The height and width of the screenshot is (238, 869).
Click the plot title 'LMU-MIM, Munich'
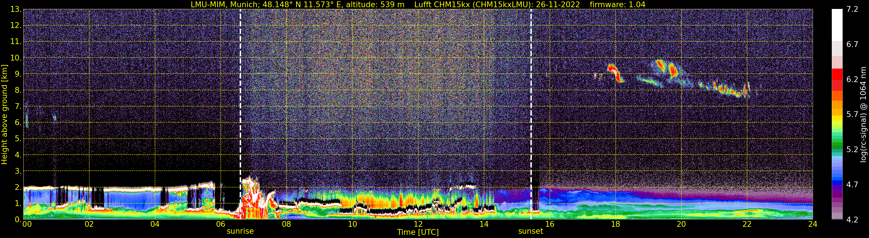pyautogui.click(x=225, y=5)
